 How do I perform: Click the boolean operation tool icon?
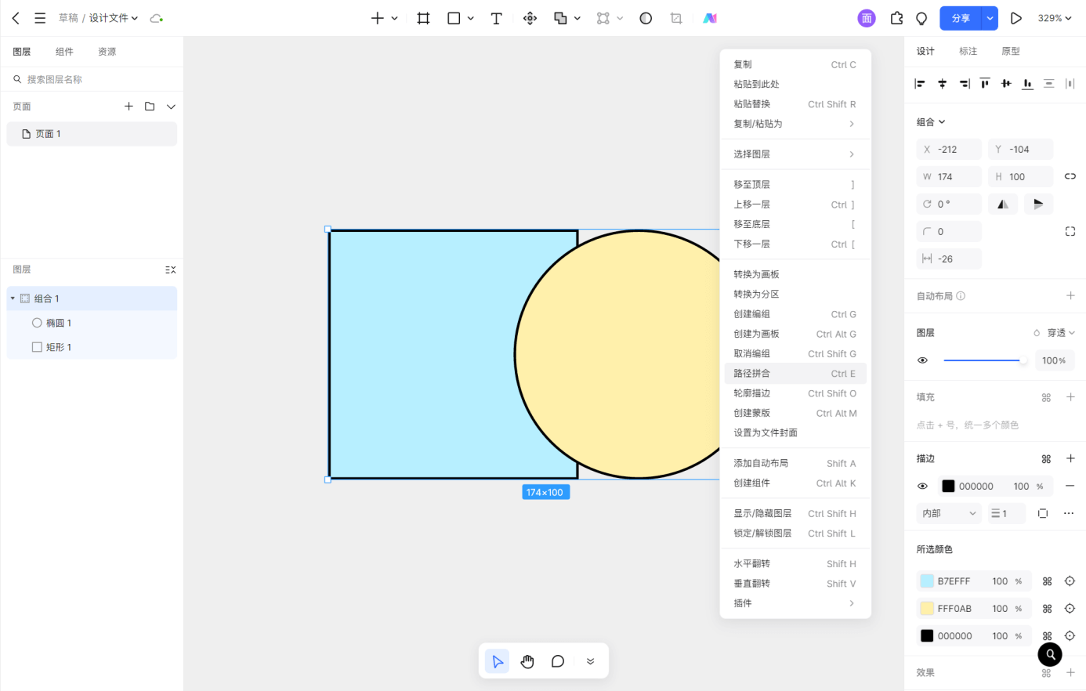(560, 18)
